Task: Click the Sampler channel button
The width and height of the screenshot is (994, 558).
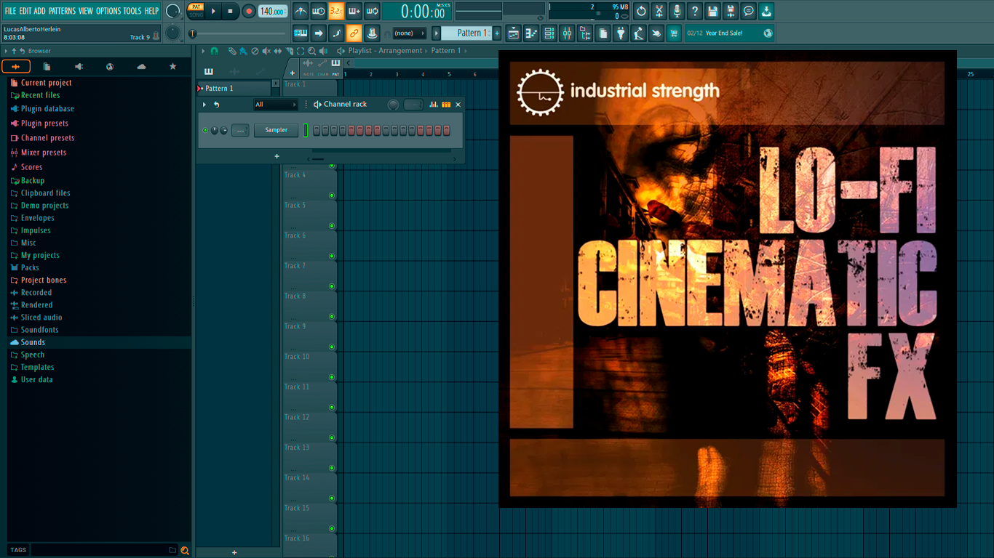Action: [x=276, y=130]
